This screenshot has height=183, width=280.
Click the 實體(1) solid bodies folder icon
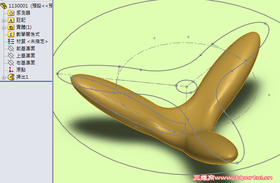[11, 27]
